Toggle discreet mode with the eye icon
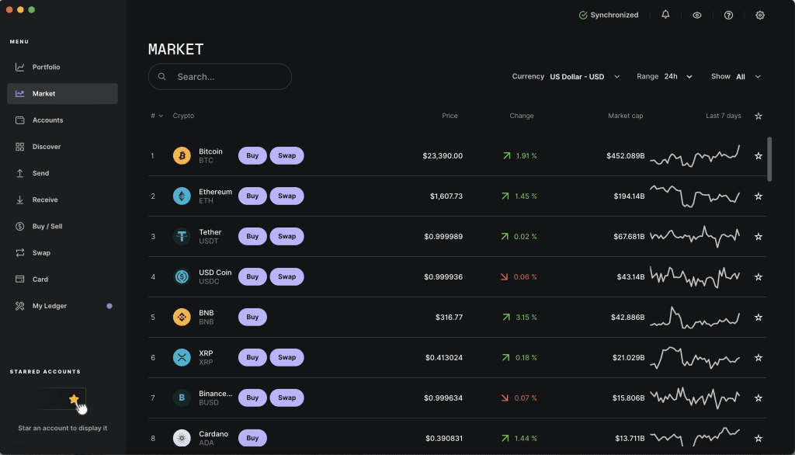Screen dimensions: 795x455 click(696, 15)
